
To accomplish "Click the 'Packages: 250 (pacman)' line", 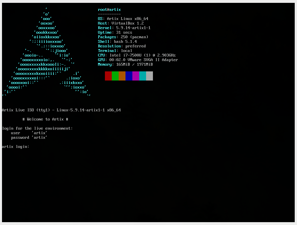I will point(123,37).
